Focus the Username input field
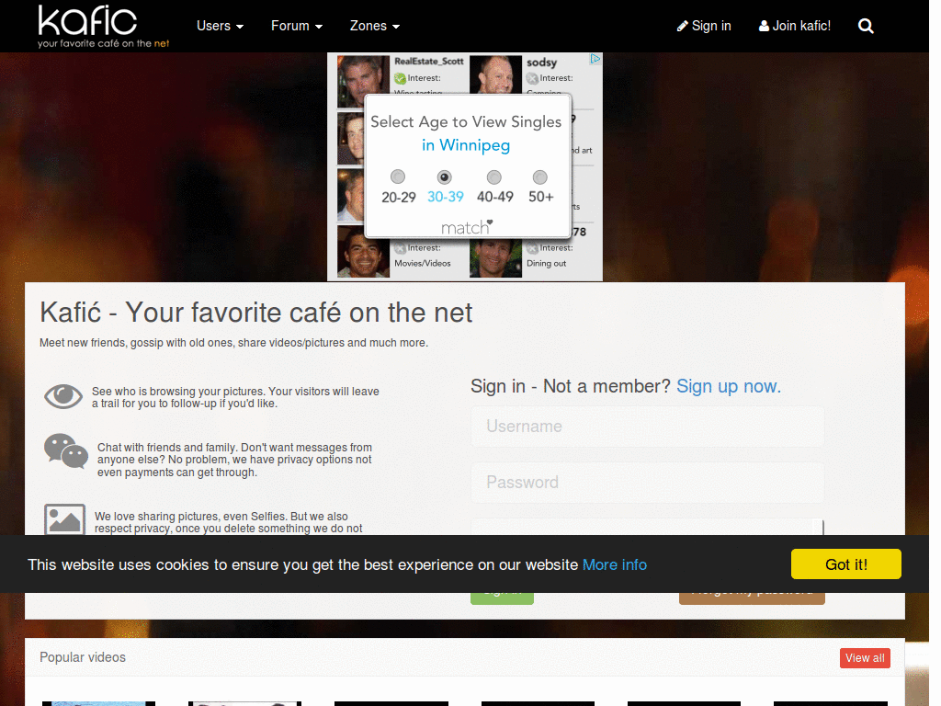Screen dimensions: 941x706 (x=648, y=427)
